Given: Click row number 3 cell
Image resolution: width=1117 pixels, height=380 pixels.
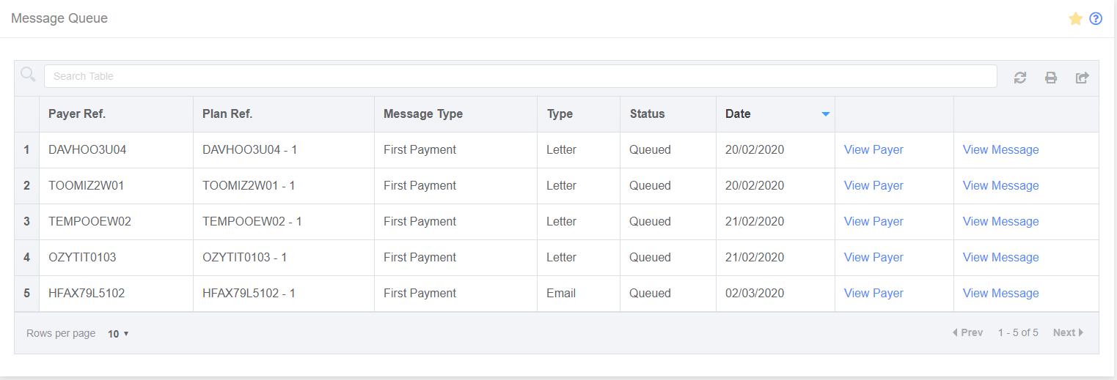Looking at the screenshot, I should pos(27,222).
